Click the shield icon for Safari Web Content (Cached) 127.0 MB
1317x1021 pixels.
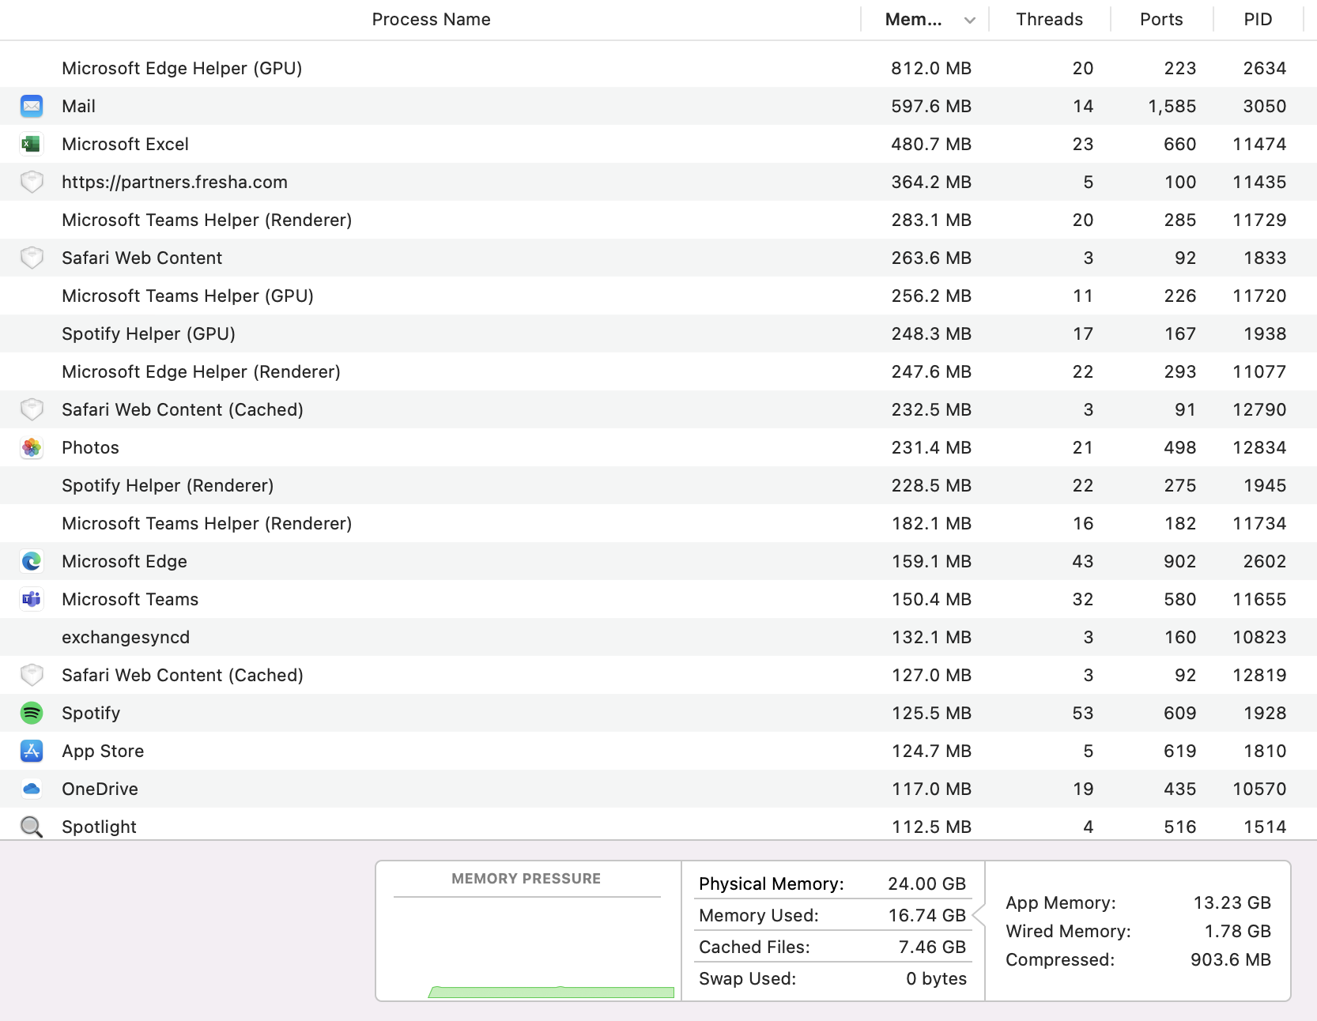coord(32,675)
